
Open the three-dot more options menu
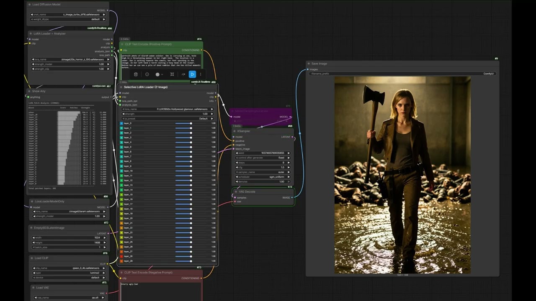click(200, 74)
